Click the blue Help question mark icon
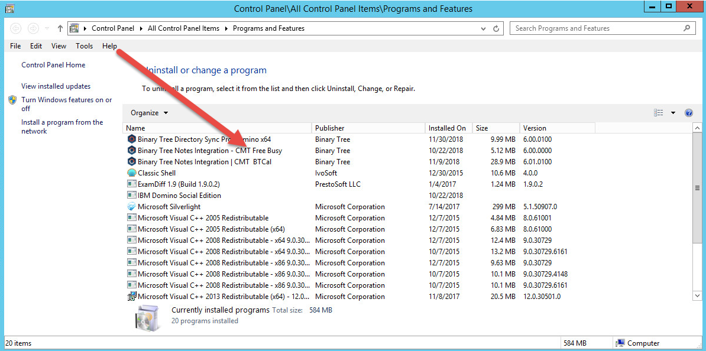The width and height of the screenshot is (706, 351). pyautogui.click(x=688, y=113)
